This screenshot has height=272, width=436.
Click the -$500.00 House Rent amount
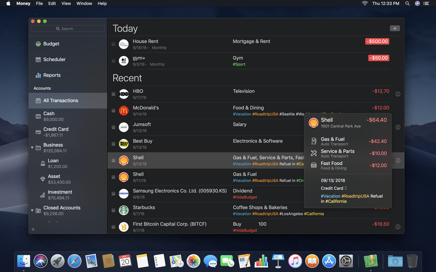pos(377,41)
